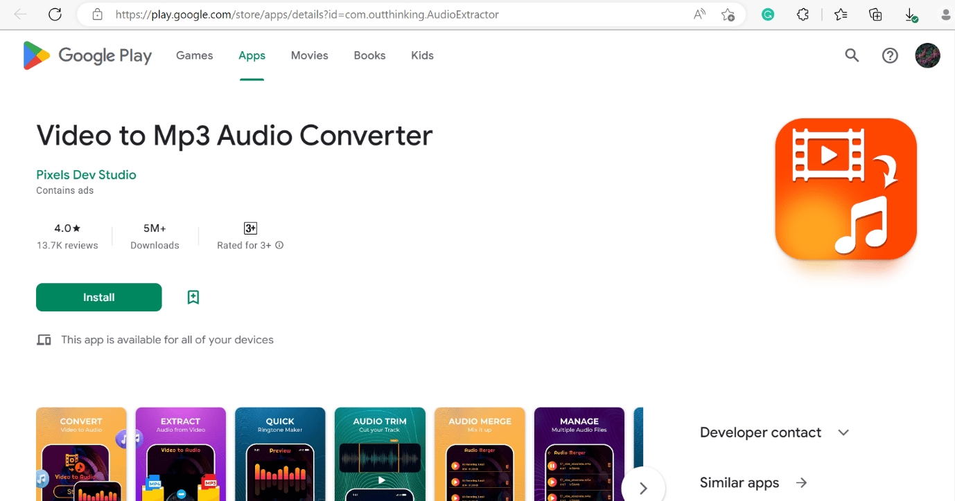
Task: Click the This app is available for all of your devices text
Action: tap(167, 340)
